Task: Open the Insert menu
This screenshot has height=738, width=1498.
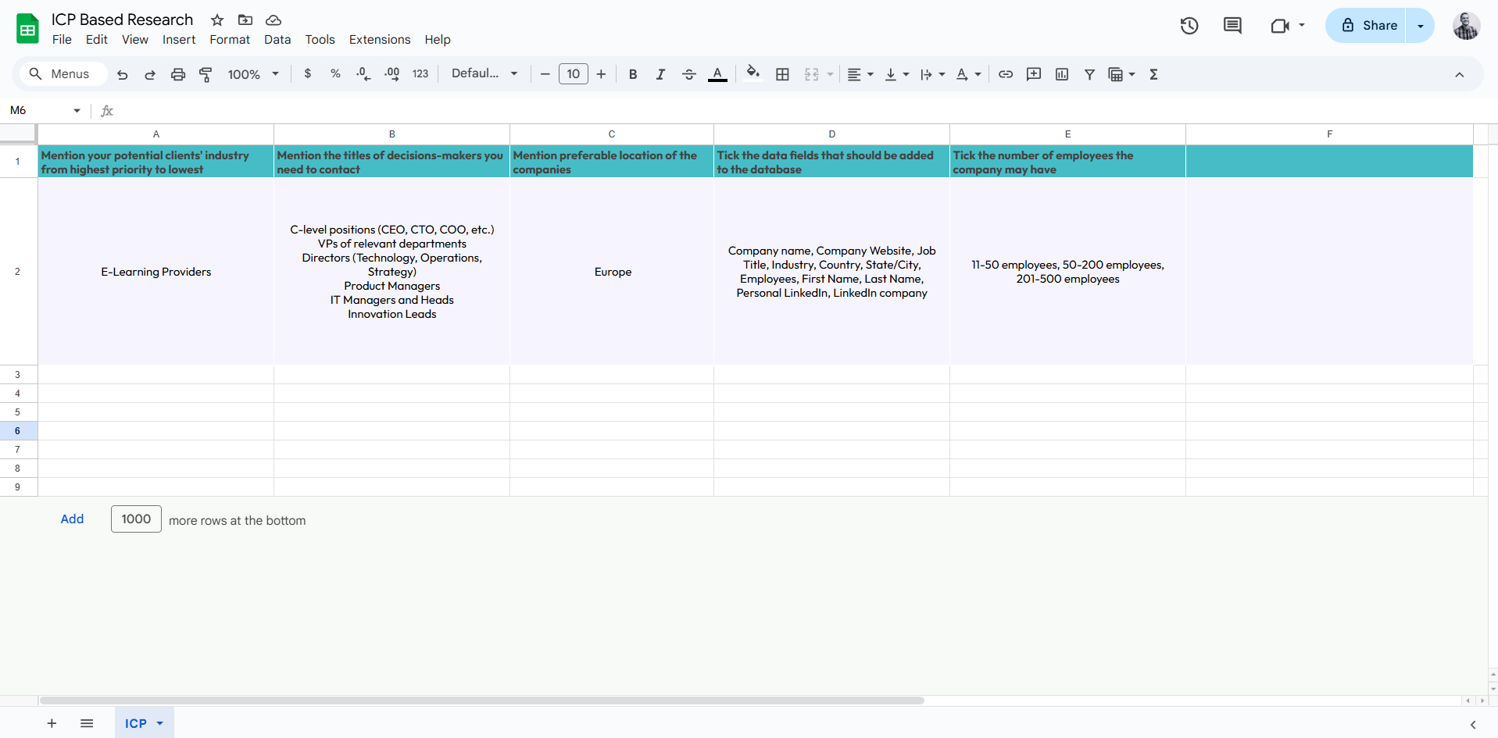Action: (x=179, y=39)
